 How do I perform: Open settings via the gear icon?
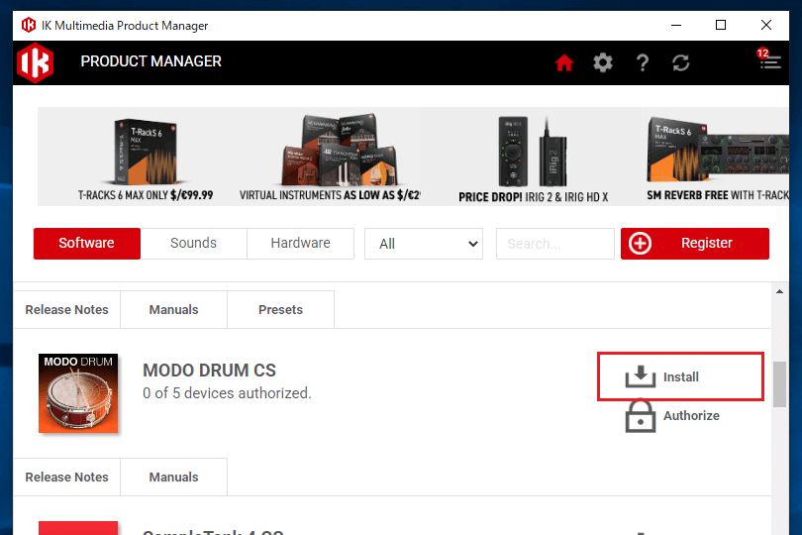tap(603, 63)
